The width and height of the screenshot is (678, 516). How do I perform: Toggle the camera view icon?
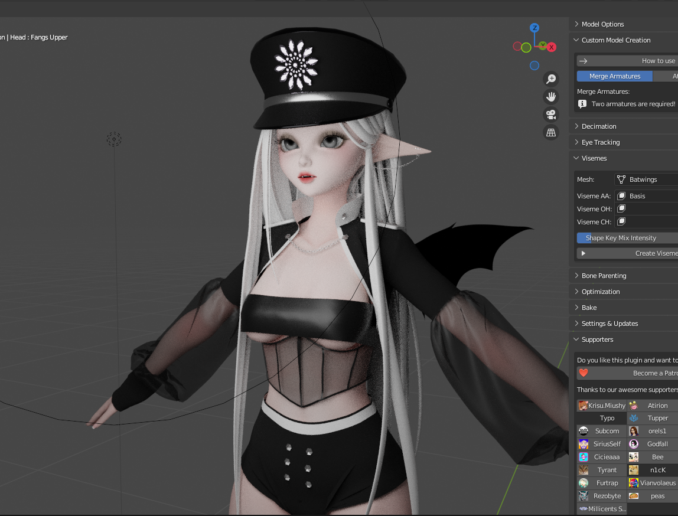pos(551,115)
